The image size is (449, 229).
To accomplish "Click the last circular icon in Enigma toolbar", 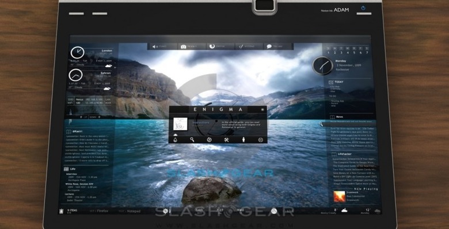I will pyautogui.click(x=261, y=139).
